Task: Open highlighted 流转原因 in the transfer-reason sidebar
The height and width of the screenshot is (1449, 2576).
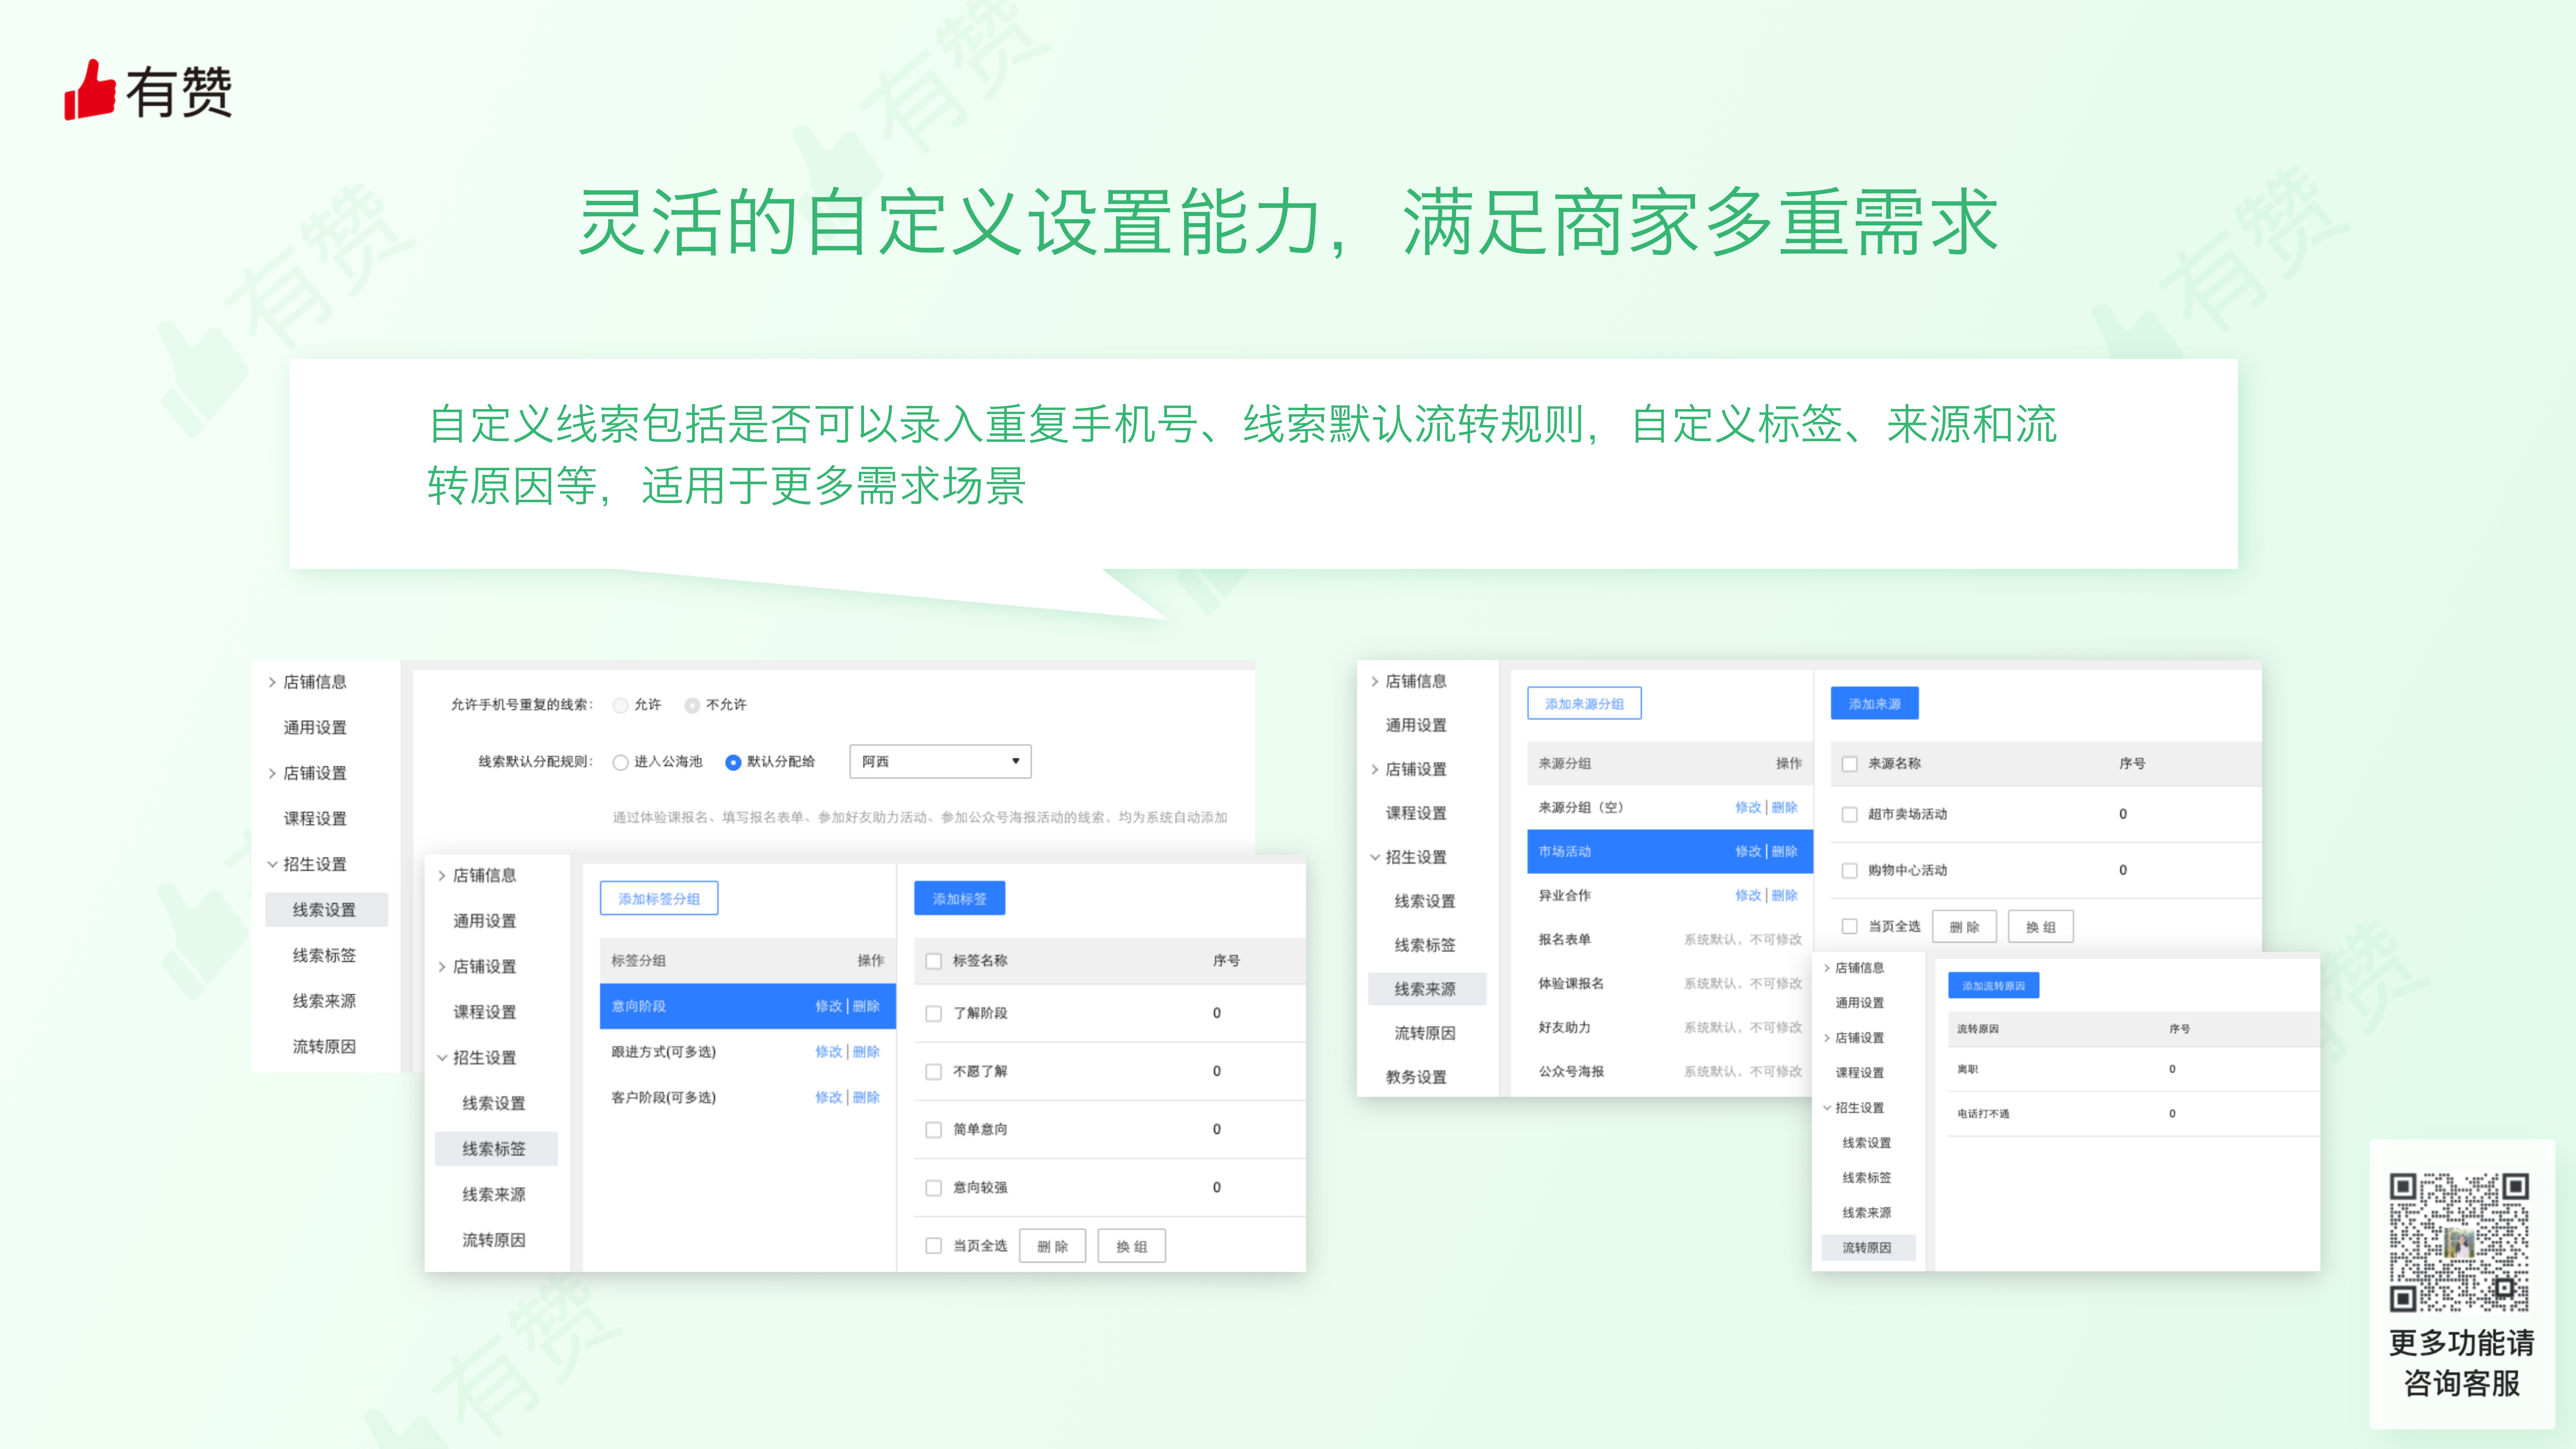Action: (x=1868, y=1248)
